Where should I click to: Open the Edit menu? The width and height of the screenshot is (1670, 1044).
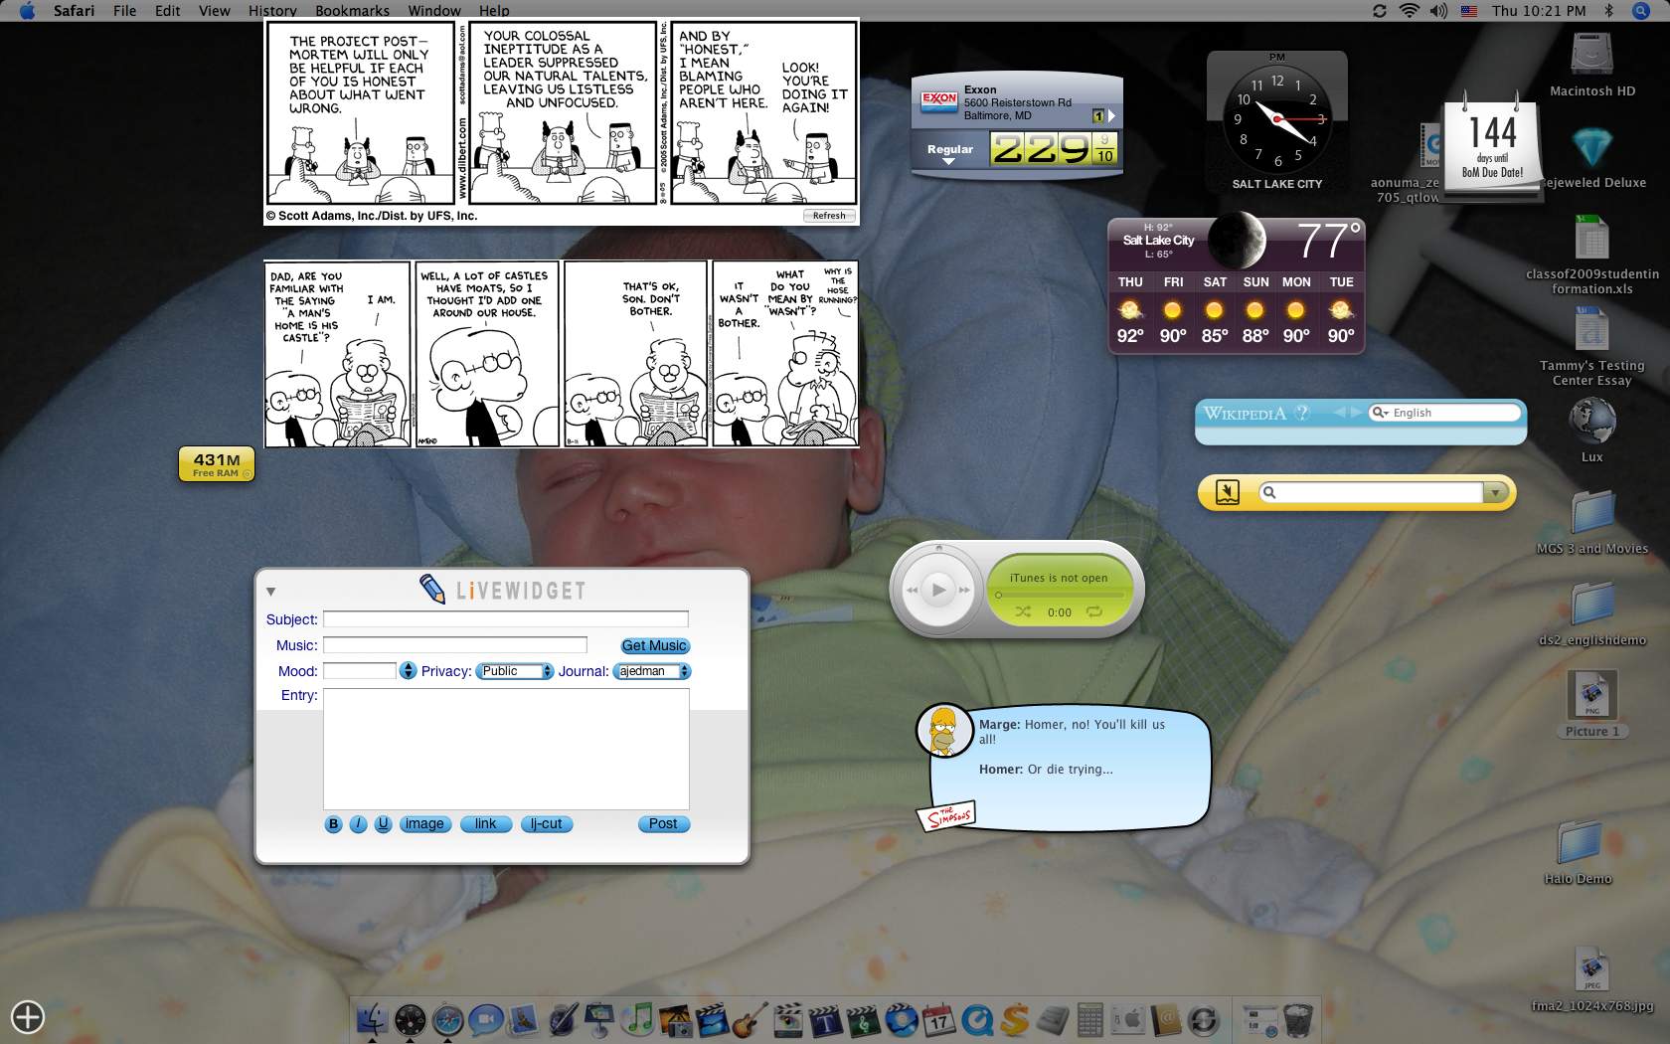[x=168, y=11]
